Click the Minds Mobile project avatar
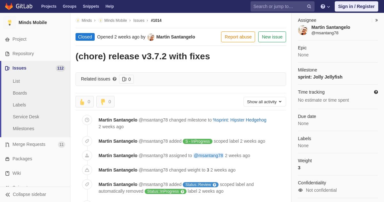The image size is (384, 202). [x=10, y=22]
